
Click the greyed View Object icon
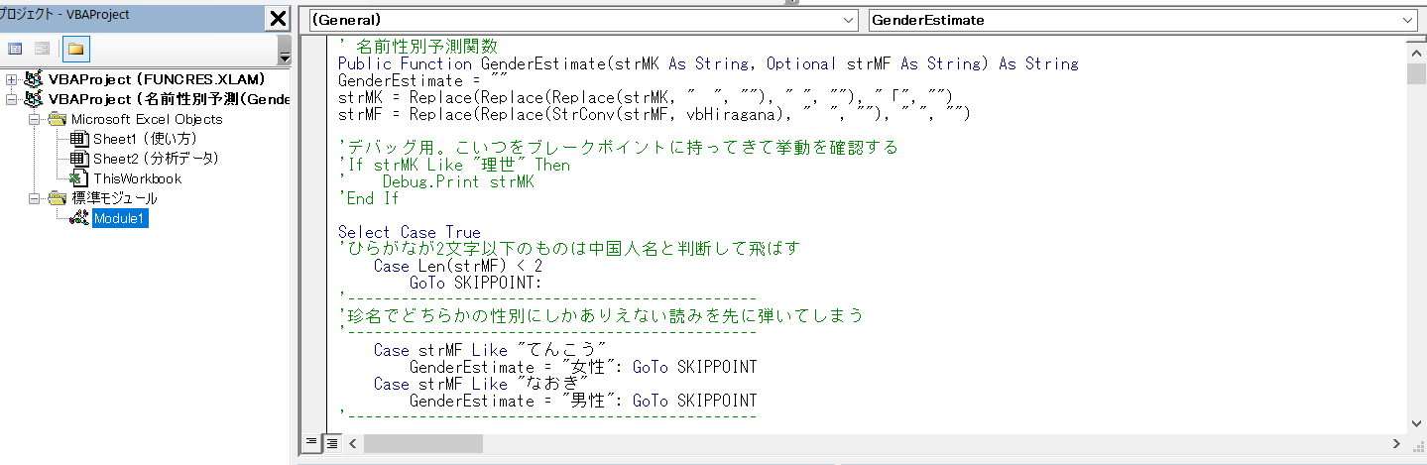pos(42,49)
